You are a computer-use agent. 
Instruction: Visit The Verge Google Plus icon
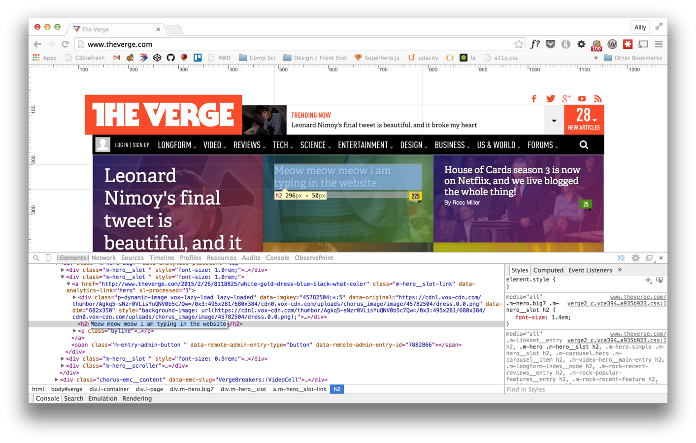click(x=566, y=99)
